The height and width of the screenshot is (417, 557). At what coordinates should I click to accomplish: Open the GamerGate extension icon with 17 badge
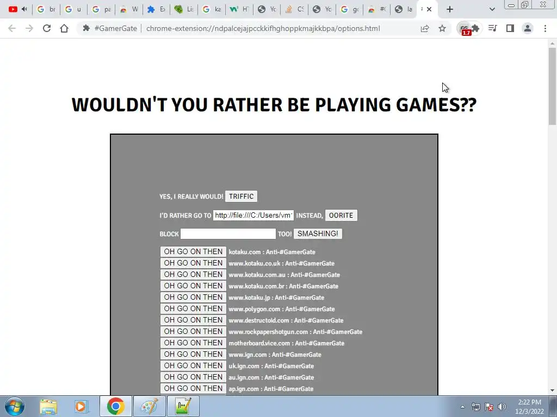465,29
